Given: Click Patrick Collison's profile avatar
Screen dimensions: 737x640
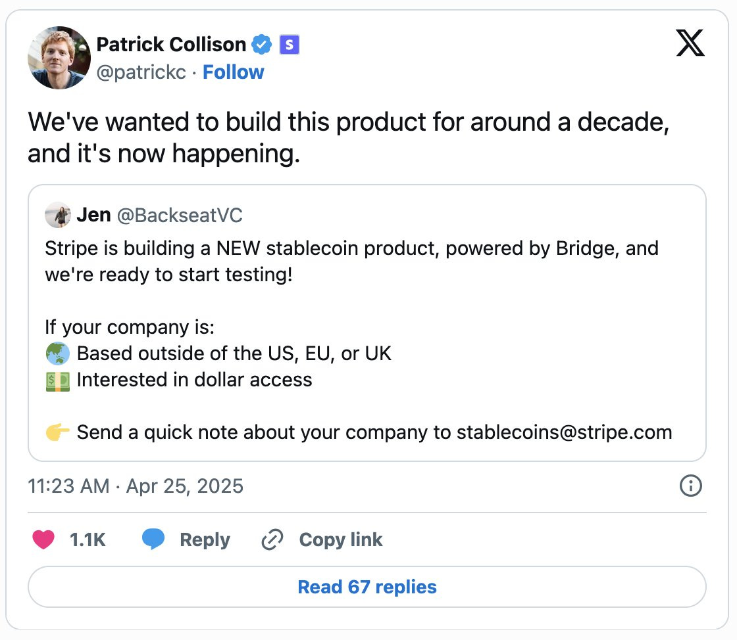Looking at the screenshot, I should tap(59, 58).
